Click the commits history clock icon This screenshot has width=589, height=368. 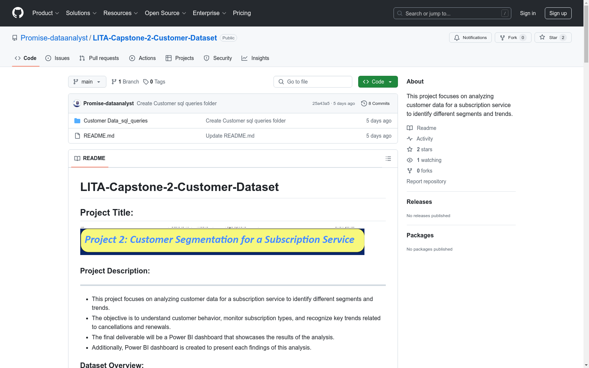coord(364,103)
